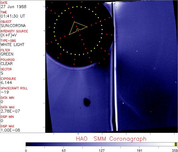Click the disp max value 1.00E-08
Viewport: 178px width, 152px height.
[9, 130]
